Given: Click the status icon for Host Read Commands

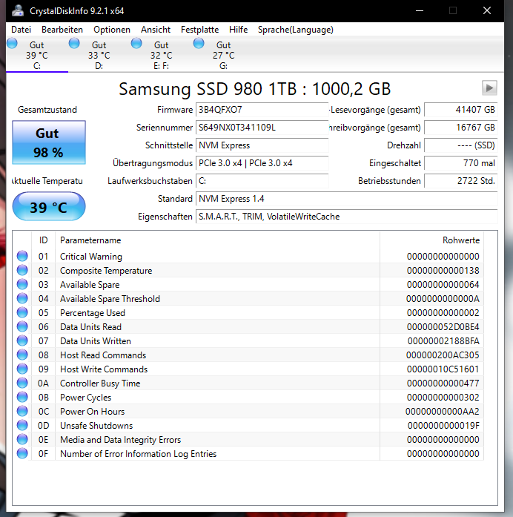Looking at the screenshot, I should [x=22, y=355].
